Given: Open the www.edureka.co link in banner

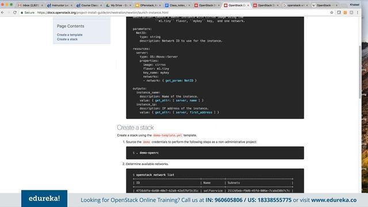Looking at the screenshot, I should click(333, 200).
